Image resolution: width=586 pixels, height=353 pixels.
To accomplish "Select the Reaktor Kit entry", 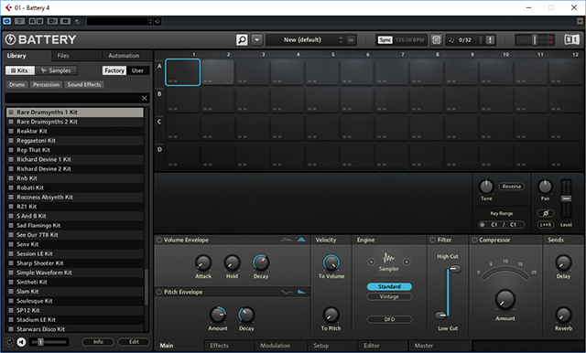I will pos(75,132).
